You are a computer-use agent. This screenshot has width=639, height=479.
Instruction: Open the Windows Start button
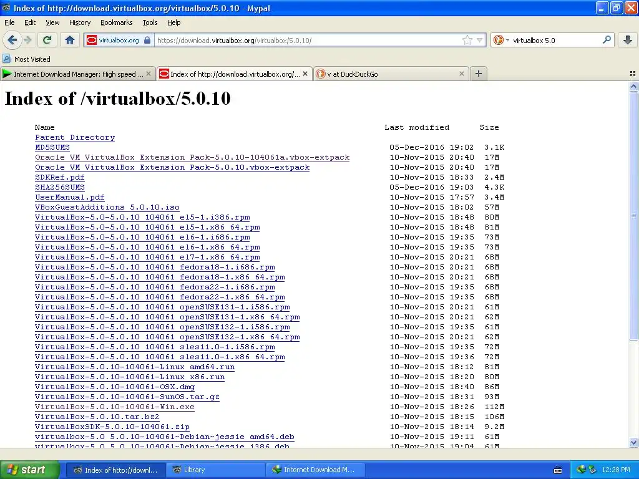pos(30,470)
